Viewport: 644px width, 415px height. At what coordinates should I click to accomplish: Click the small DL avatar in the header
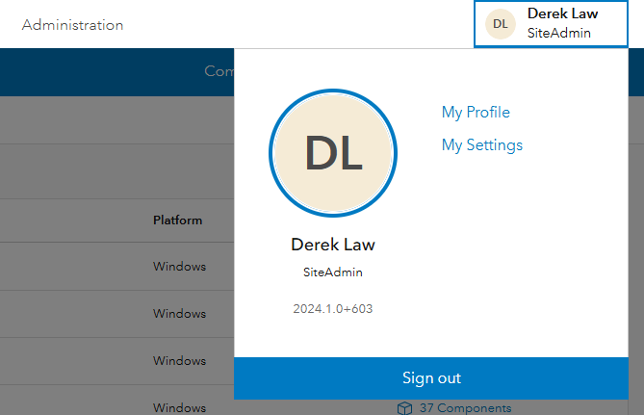500,24
